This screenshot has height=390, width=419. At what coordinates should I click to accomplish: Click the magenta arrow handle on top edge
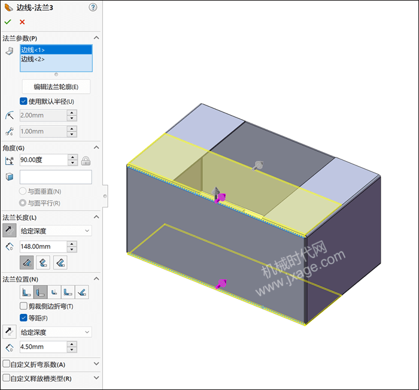pos(221,198)
